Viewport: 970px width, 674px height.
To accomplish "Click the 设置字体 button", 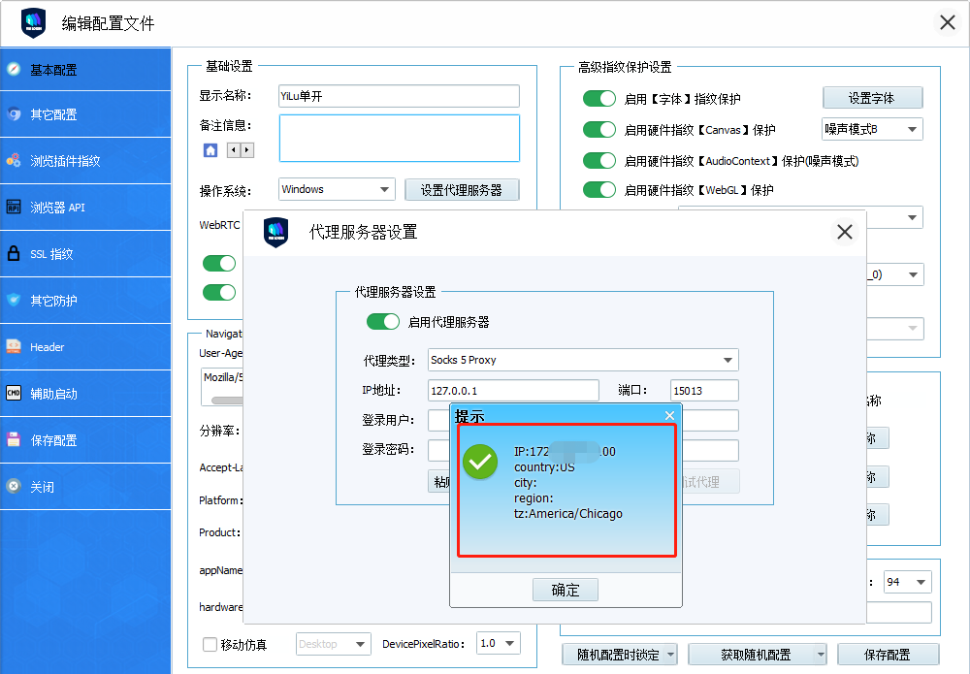I will [x=872, y=98].
